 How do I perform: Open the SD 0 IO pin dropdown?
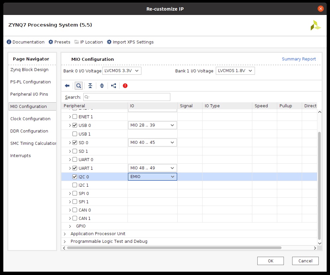(152, 142)
